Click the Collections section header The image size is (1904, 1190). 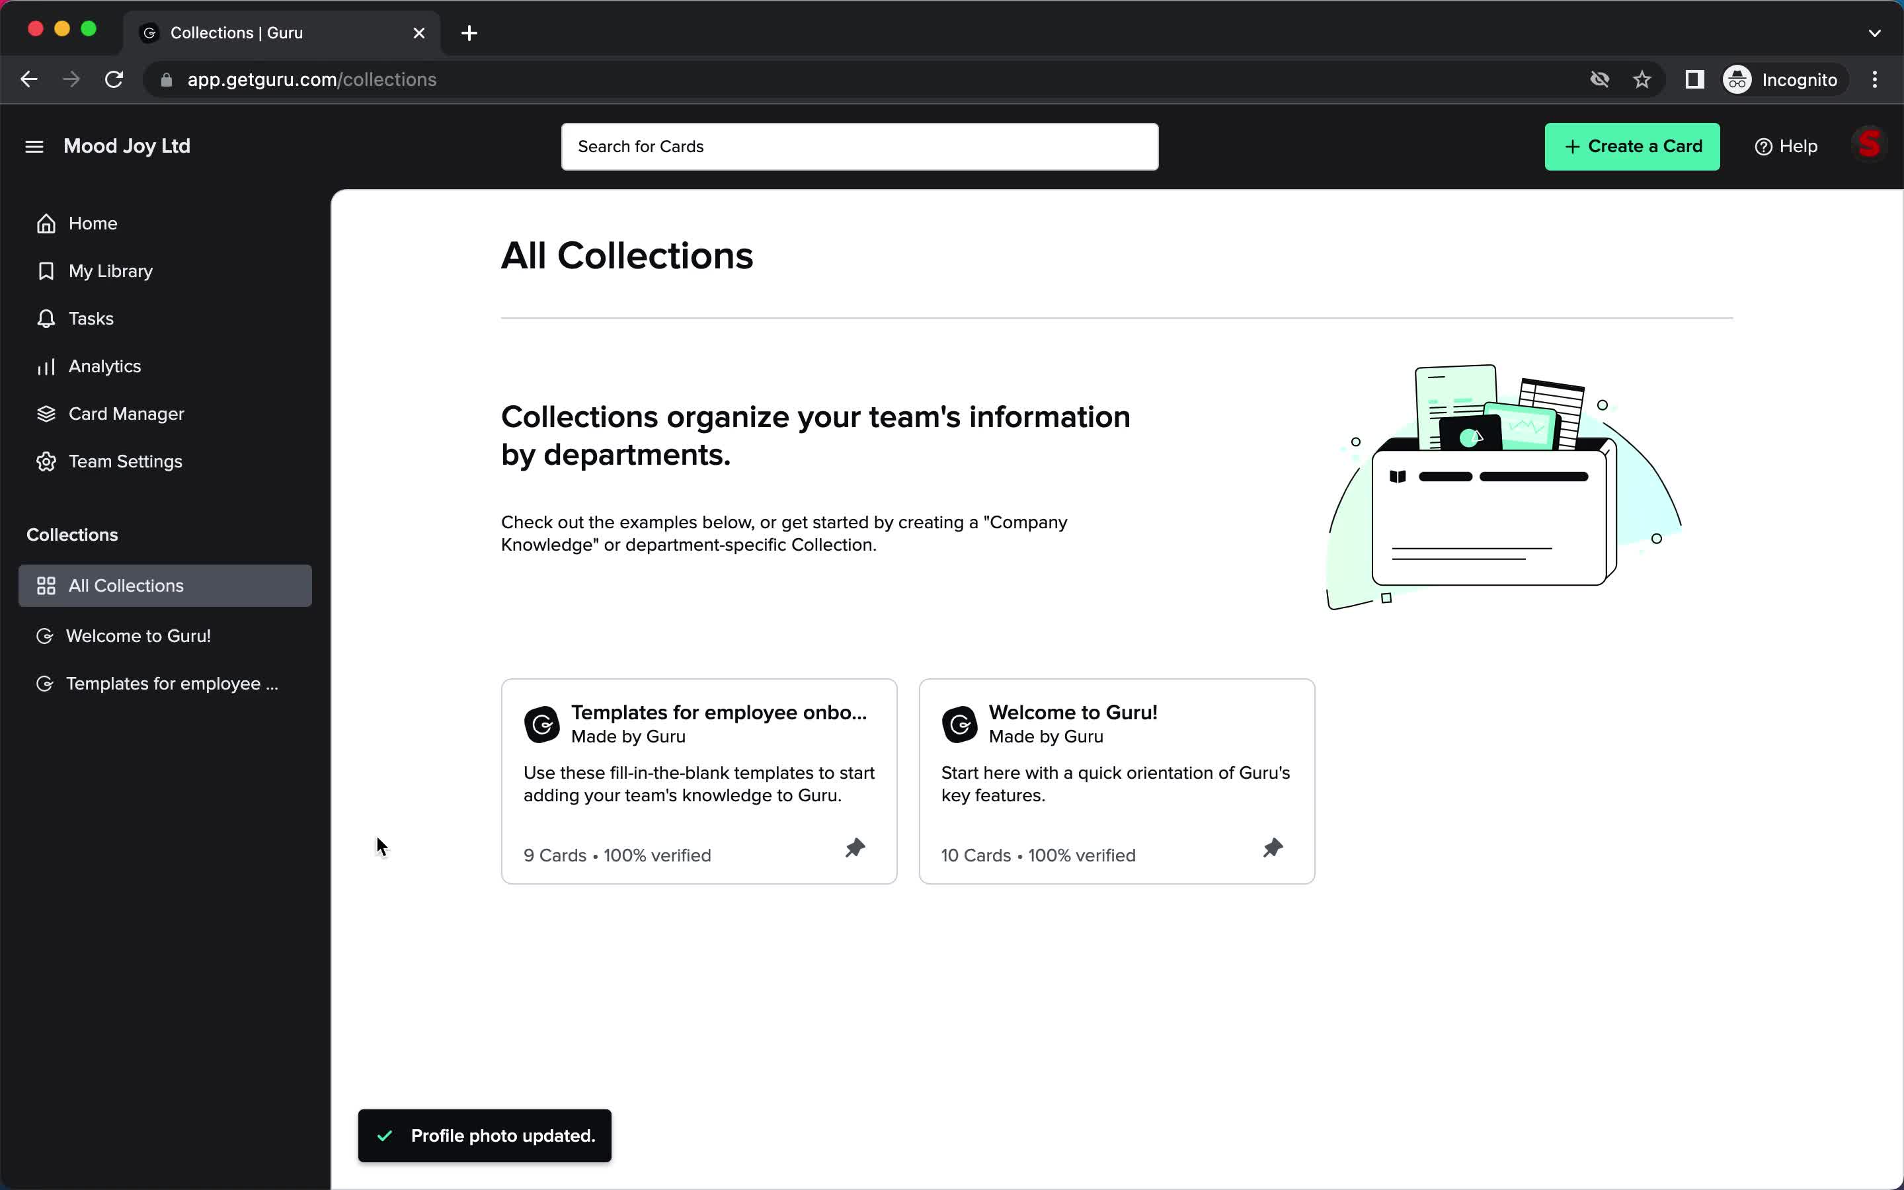[73, 535]
